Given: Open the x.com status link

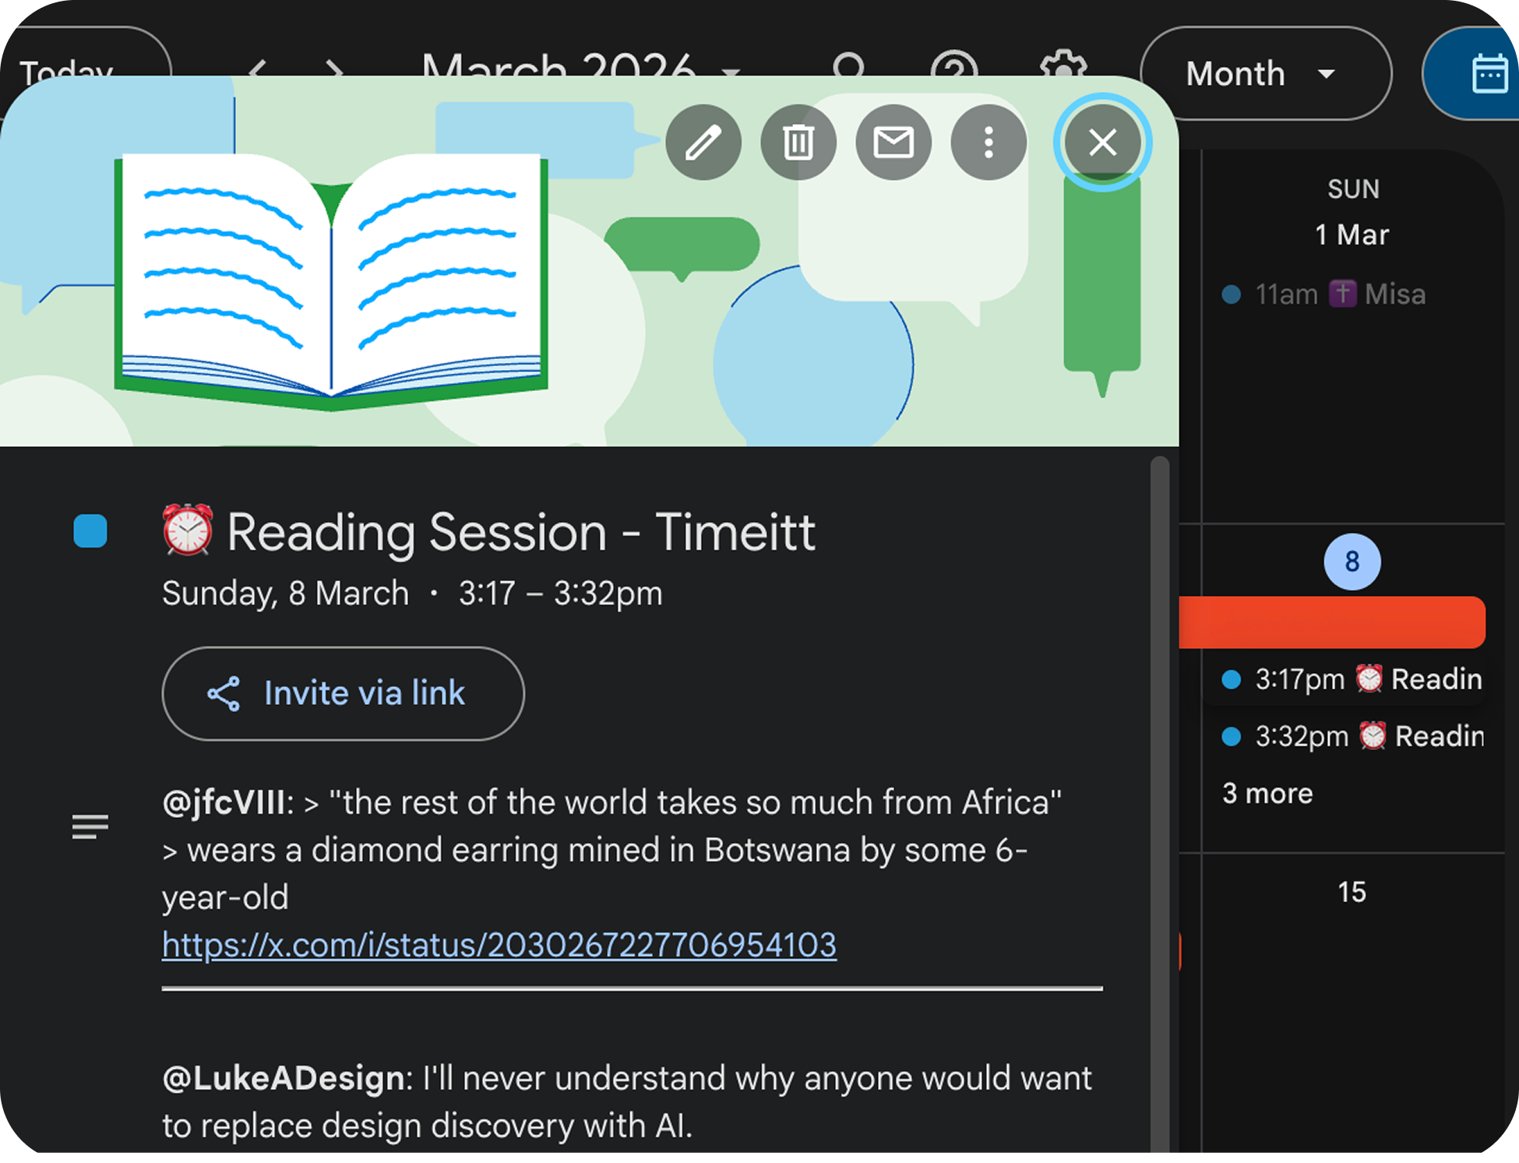Looking at the screenshot, I should point(499,945).
